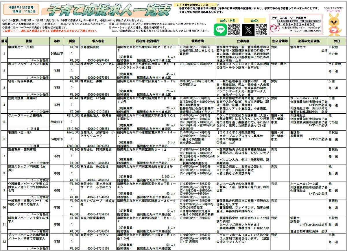Click the employer name 社会福祉法人 敬寿会
This screenshot has width=347, height=251.
tap(96, 115)
